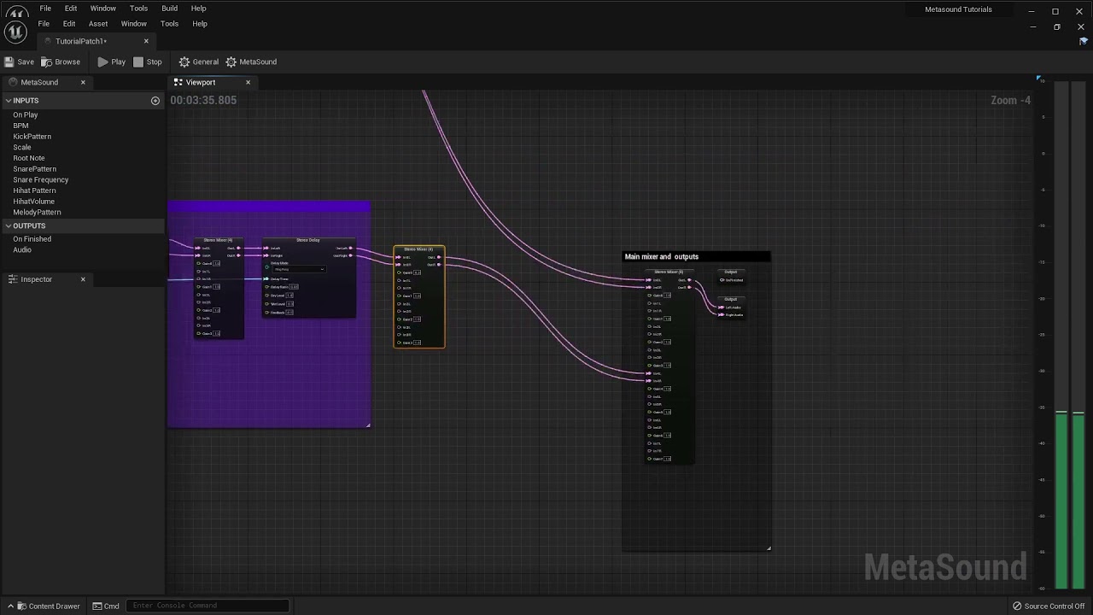
Task: Close the TutorialPatch1 asset tab
Action: click(146, 41)
